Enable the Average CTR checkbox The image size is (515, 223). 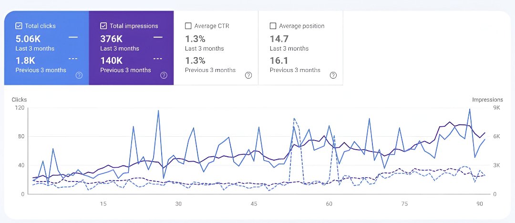[188, 26]
